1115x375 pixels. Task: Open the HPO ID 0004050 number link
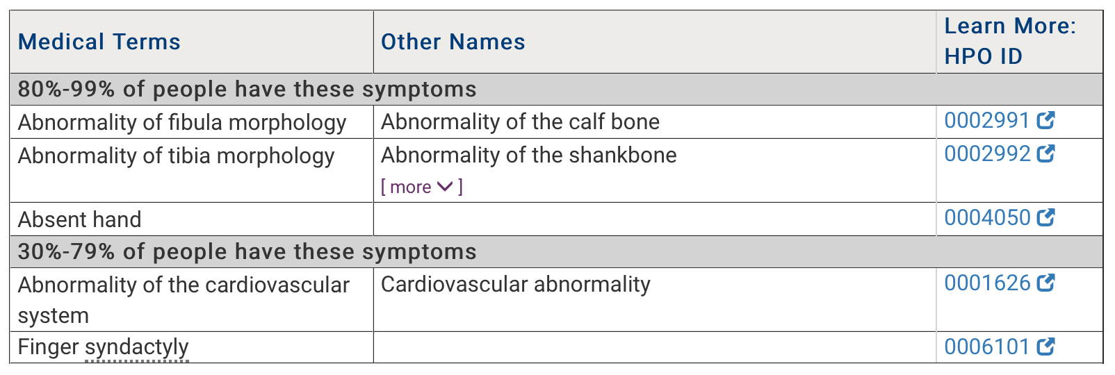(x=987, y=218)
